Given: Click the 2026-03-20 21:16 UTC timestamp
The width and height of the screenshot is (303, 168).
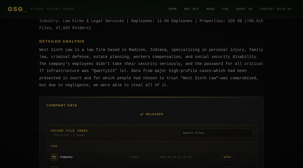Looking at the screenshot, I should [x=176, y=157].
